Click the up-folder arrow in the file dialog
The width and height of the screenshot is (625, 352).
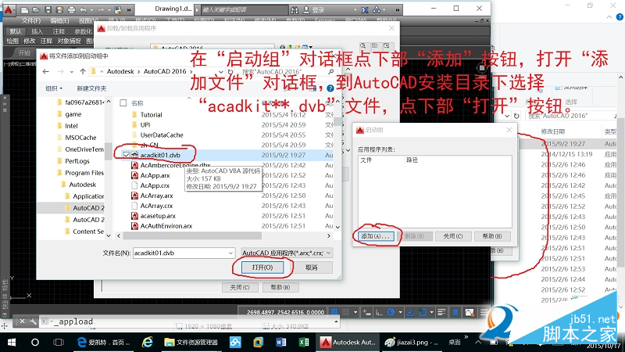click(x=83, y=71)
